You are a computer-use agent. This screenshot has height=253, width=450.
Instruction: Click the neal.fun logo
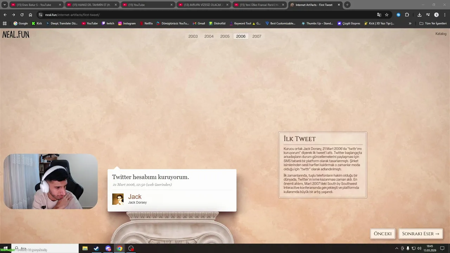pyautogui.click(x=16, y=34)
